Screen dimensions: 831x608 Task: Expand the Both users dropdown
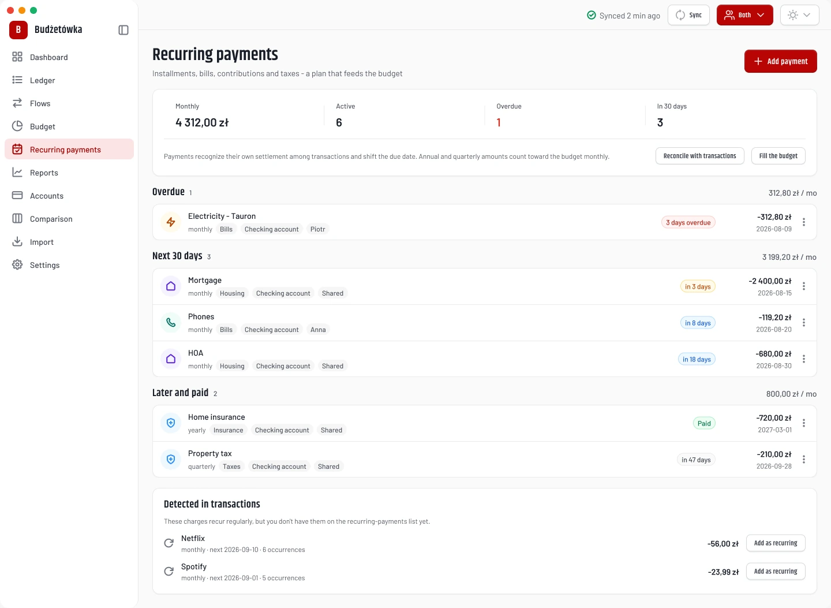[745, 15]
